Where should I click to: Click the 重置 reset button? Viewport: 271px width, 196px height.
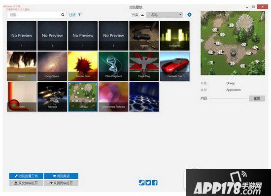tap(257, 98)
